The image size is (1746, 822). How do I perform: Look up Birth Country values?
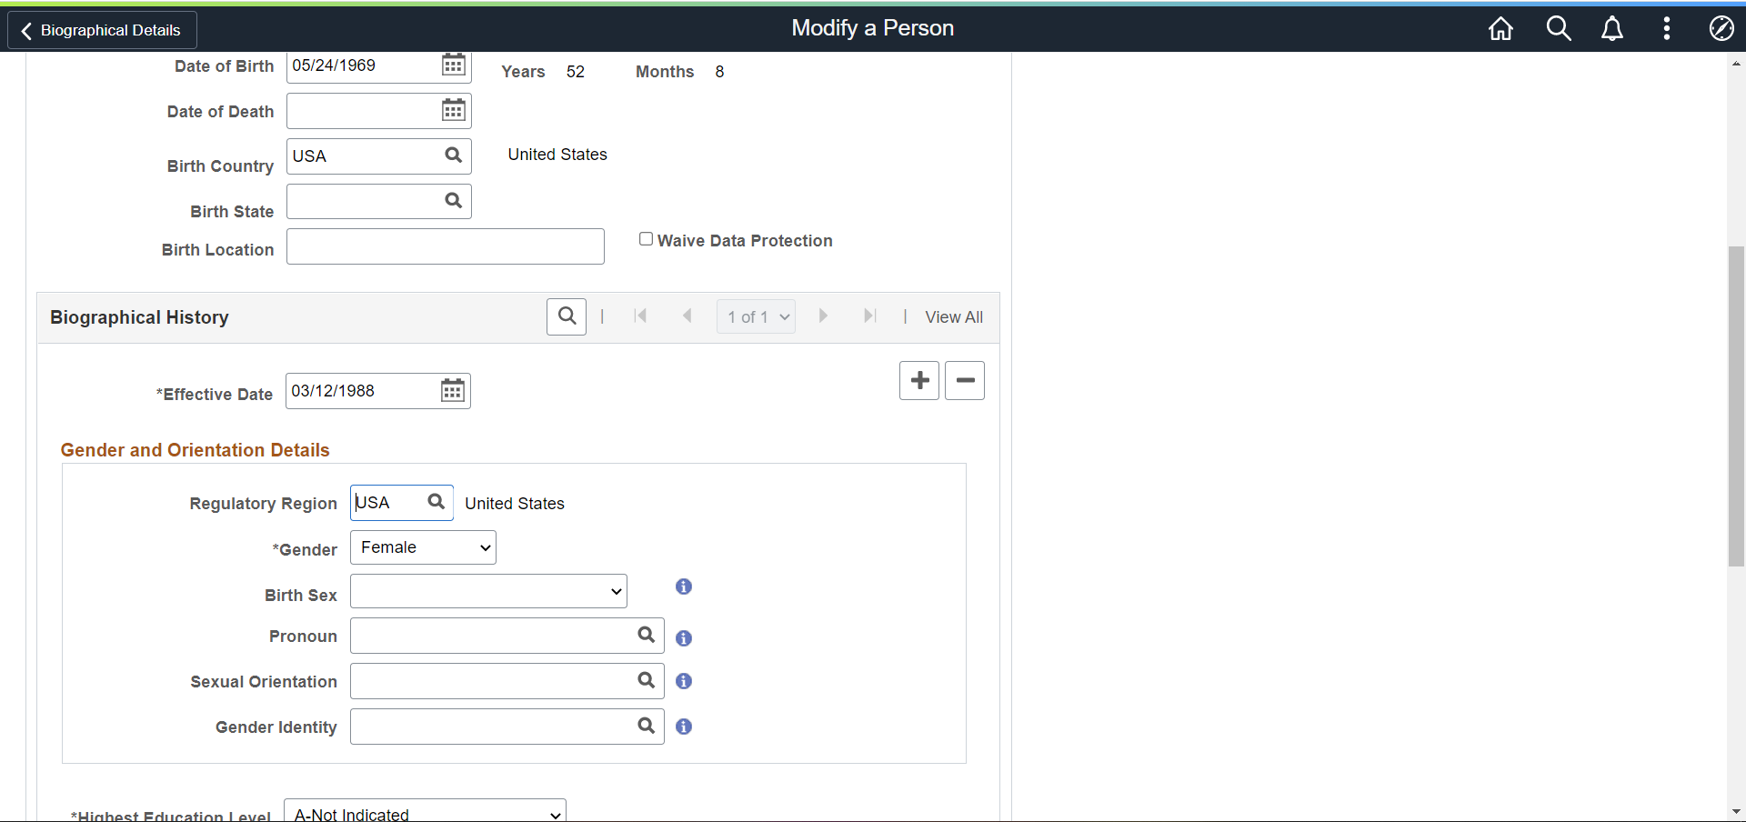pyautogui.click(x=453, y=155)
